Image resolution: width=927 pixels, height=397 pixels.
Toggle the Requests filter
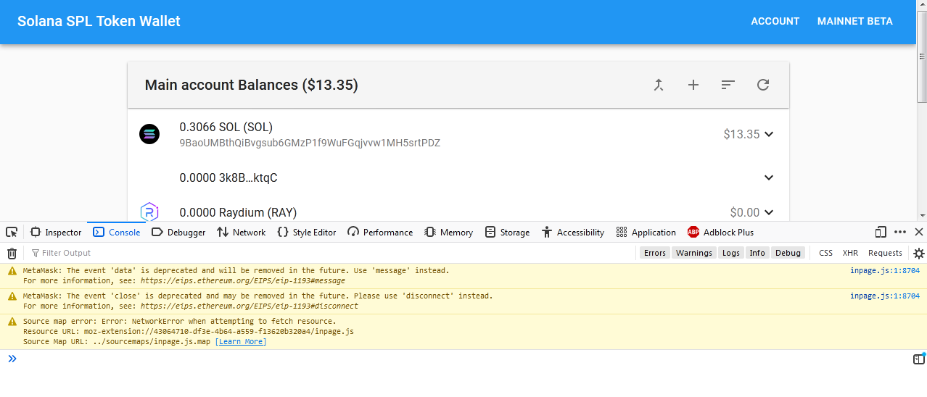[885, 253]
